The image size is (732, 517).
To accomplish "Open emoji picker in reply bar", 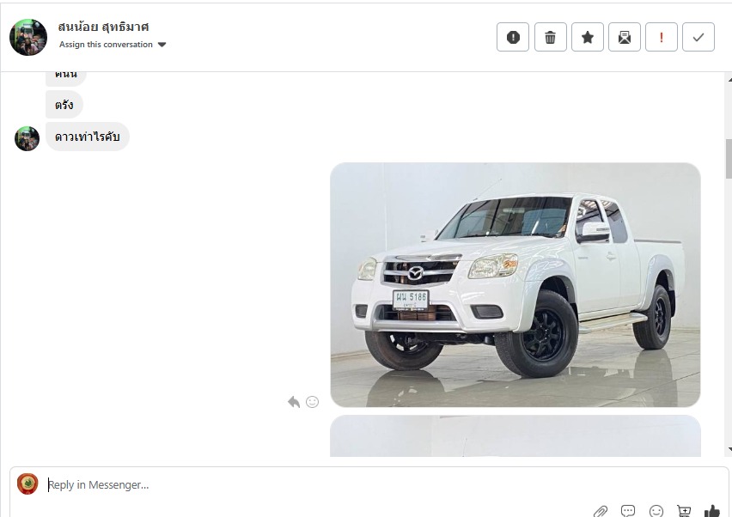I will [x=656, y=511].
